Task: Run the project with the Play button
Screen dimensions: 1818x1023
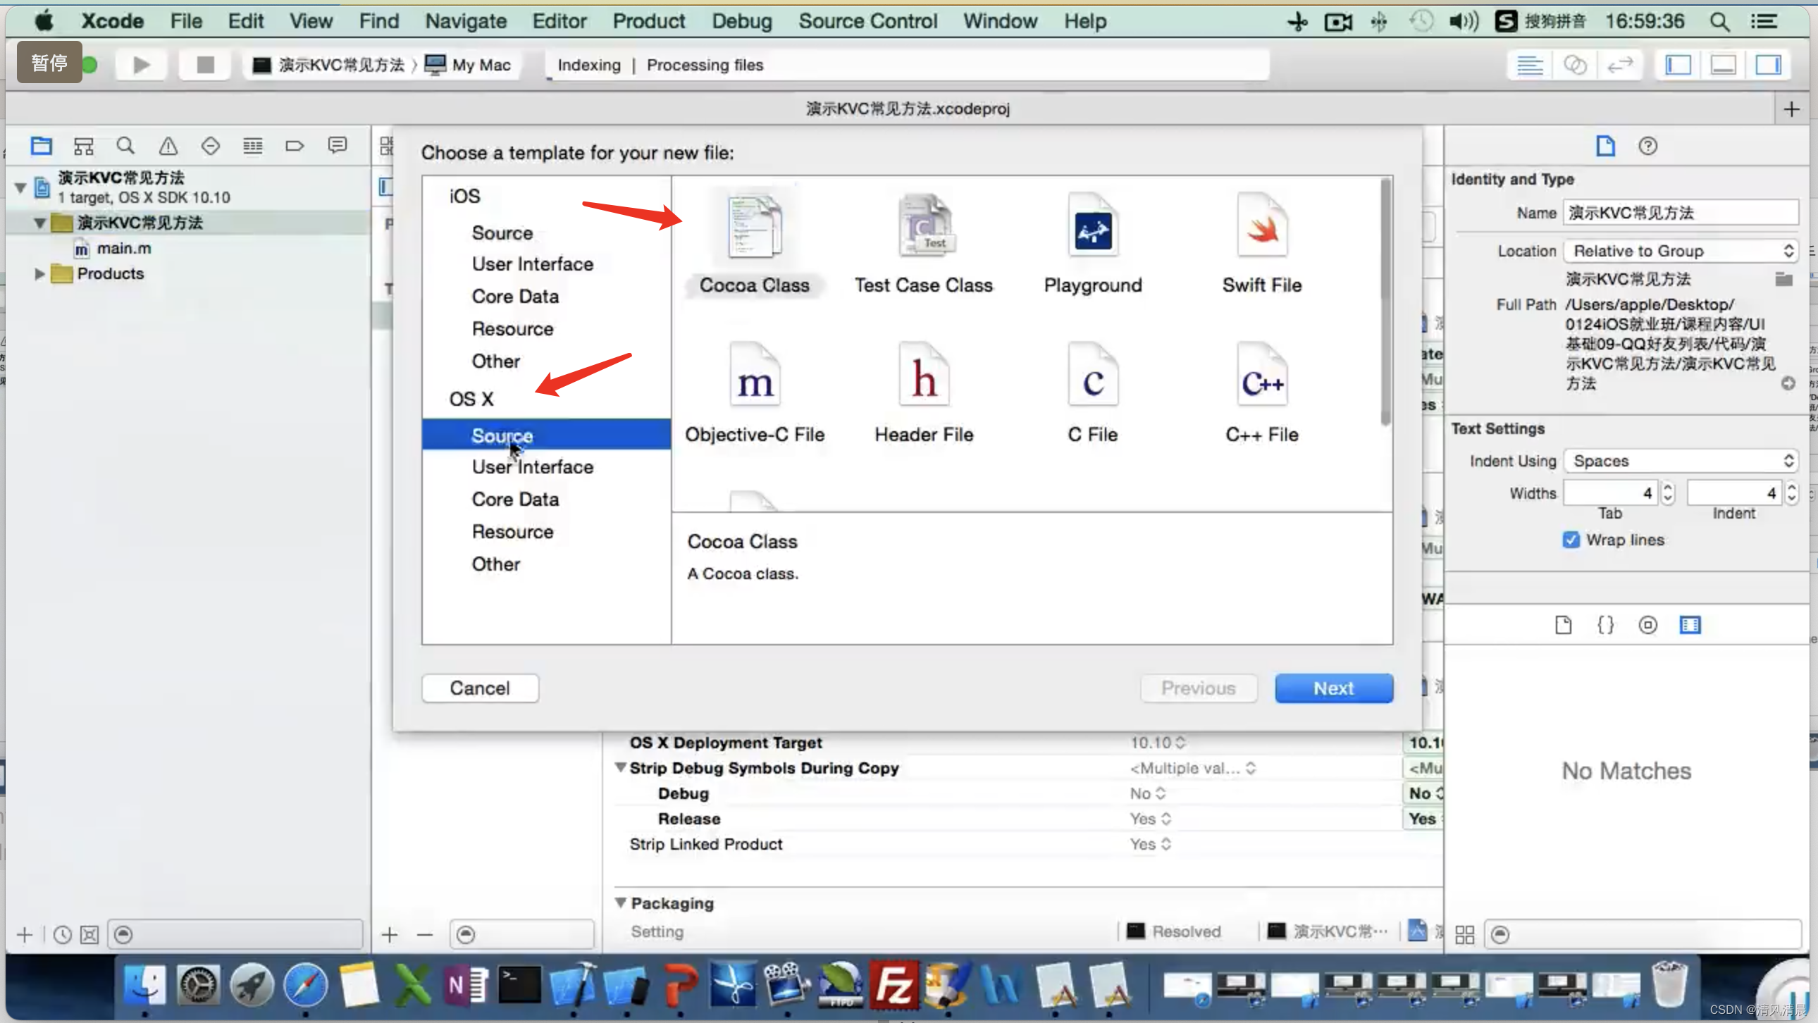Action: [x=141, y=65]
